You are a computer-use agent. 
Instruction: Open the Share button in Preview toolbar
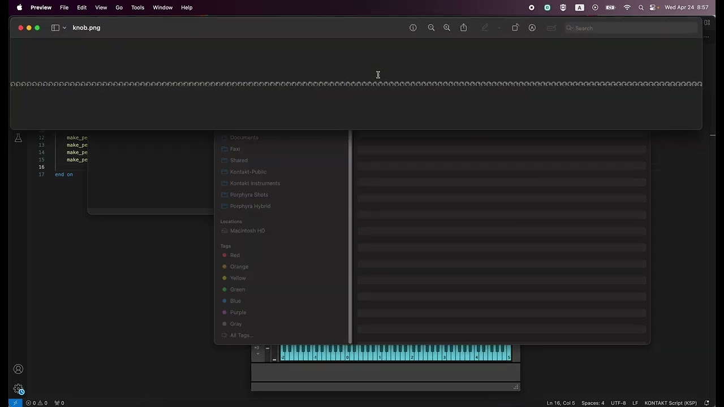click(463, 28)
